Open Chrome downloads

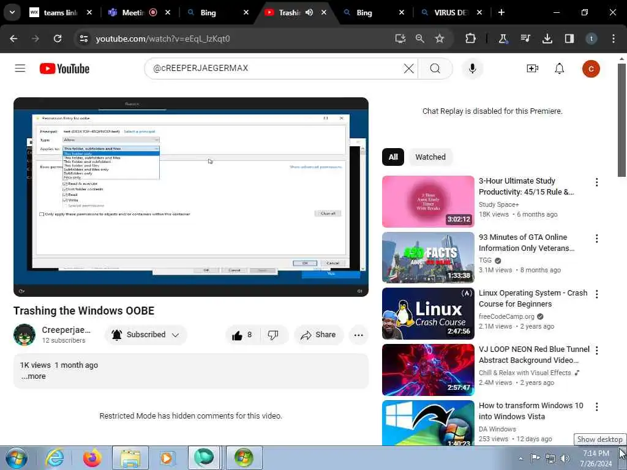(x=547, y=39)
